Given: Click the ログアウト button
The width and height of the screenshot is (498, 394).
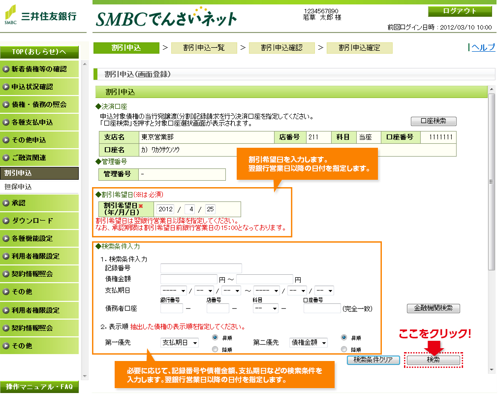Looking at the screenshot, I should (460, 11).
